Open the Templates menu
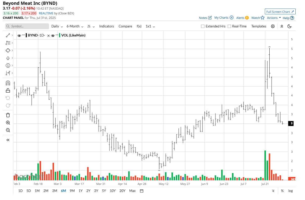The image size is (305, 200). point(259,26)
